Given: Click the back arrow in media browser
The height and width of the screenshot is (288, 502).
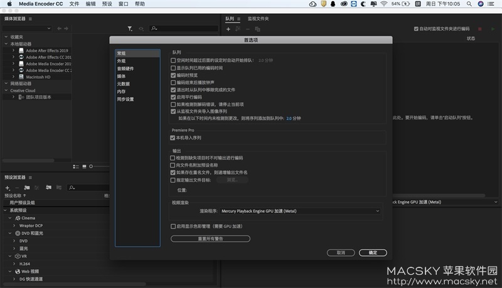Looking at the screenshot, I should point(59,28).
